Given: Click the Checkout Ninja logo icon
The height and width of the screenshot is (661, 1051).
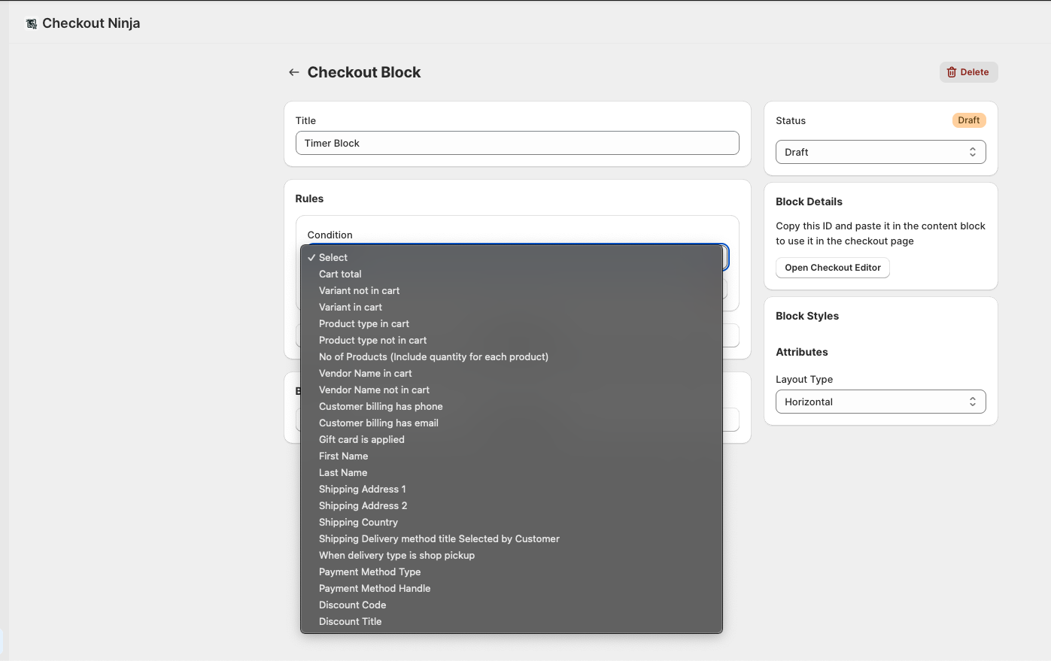Looking at the screenshot, I should (32, 24).
